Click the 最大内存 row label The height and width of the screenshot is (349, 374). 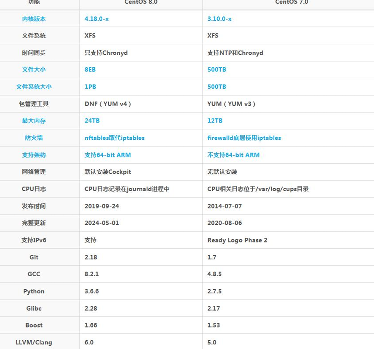[x=34, y=121]
